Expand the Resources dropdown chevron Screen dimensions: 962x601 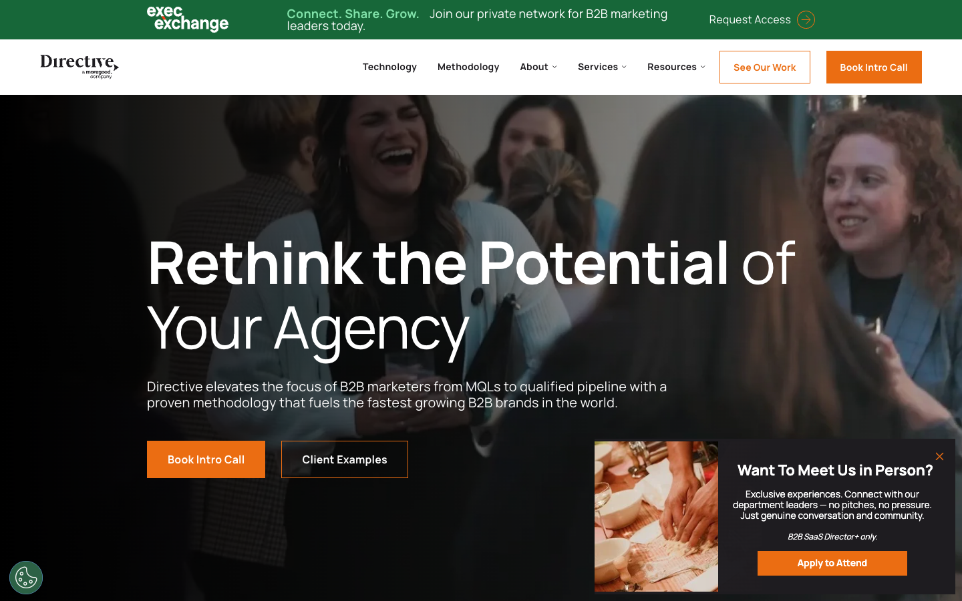703,67
